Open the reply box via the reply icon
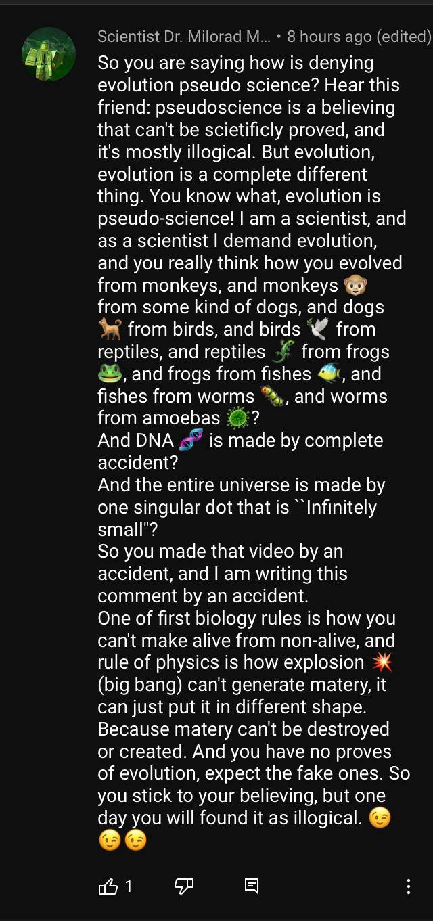This screenshot has height=921, width=433. [254, 884]
